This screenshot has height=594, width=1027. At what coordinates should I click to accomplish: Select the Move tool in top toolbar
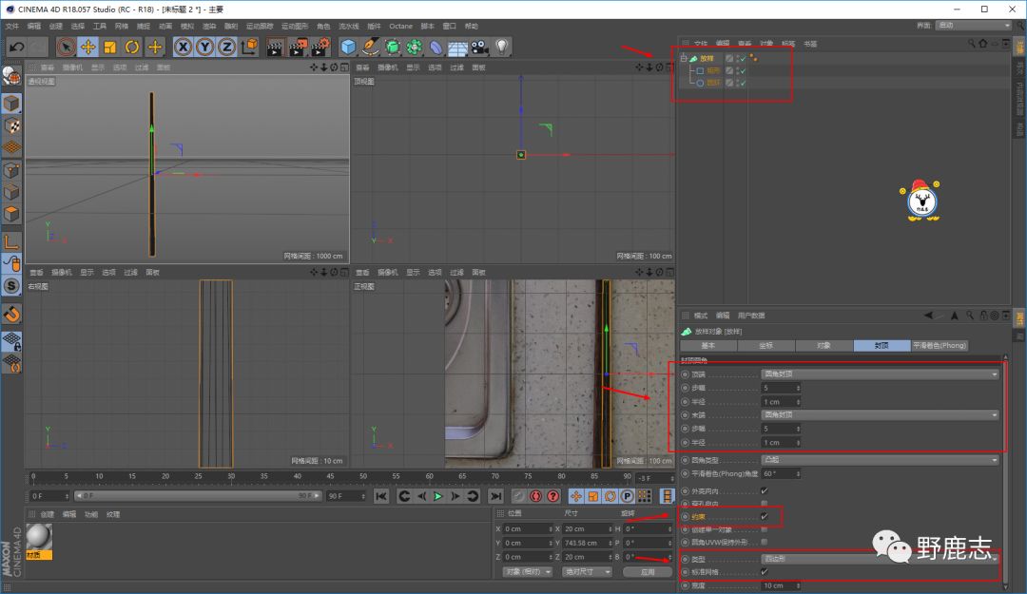(87, 47)
